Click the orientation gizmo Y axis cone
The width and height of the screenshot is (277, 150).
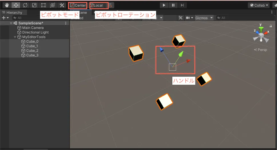click(x=261, y=29)
